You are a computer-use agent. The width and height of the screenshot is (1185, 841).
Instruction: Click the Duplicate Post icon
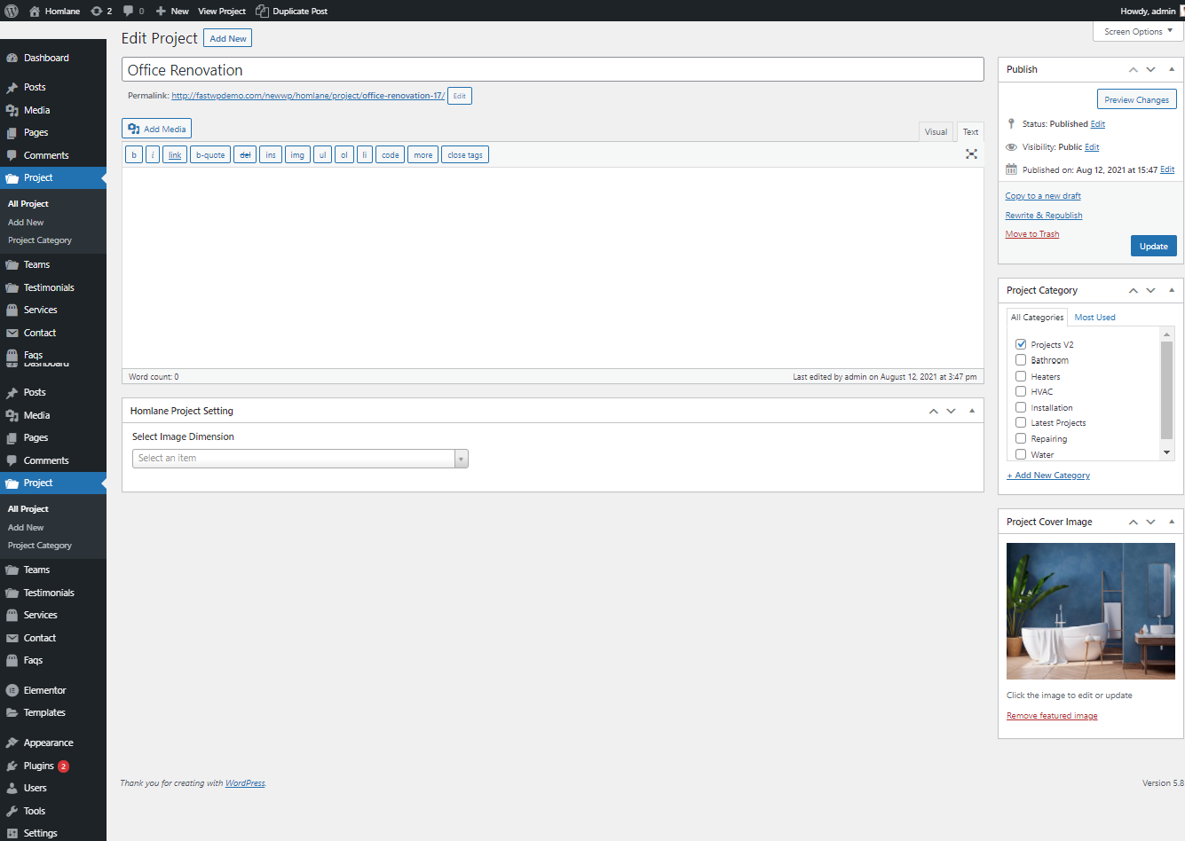tap(262, 11)
